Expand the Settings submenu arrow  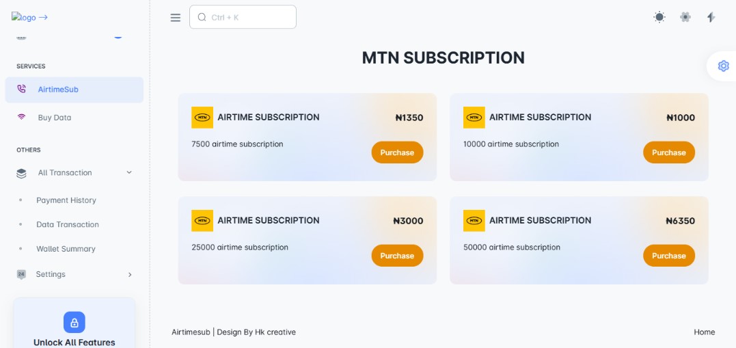pos(130,274)
